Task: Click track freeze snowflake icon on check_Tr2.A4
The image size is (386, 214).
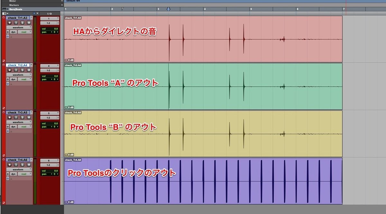Action: point(8,79)
